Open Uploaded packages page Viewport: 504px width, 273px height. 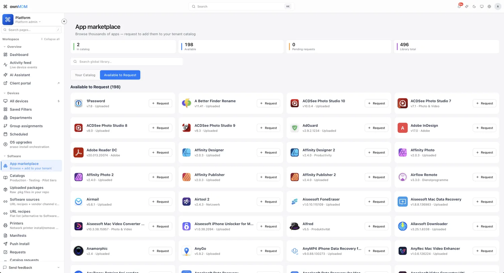click(32, 190)
